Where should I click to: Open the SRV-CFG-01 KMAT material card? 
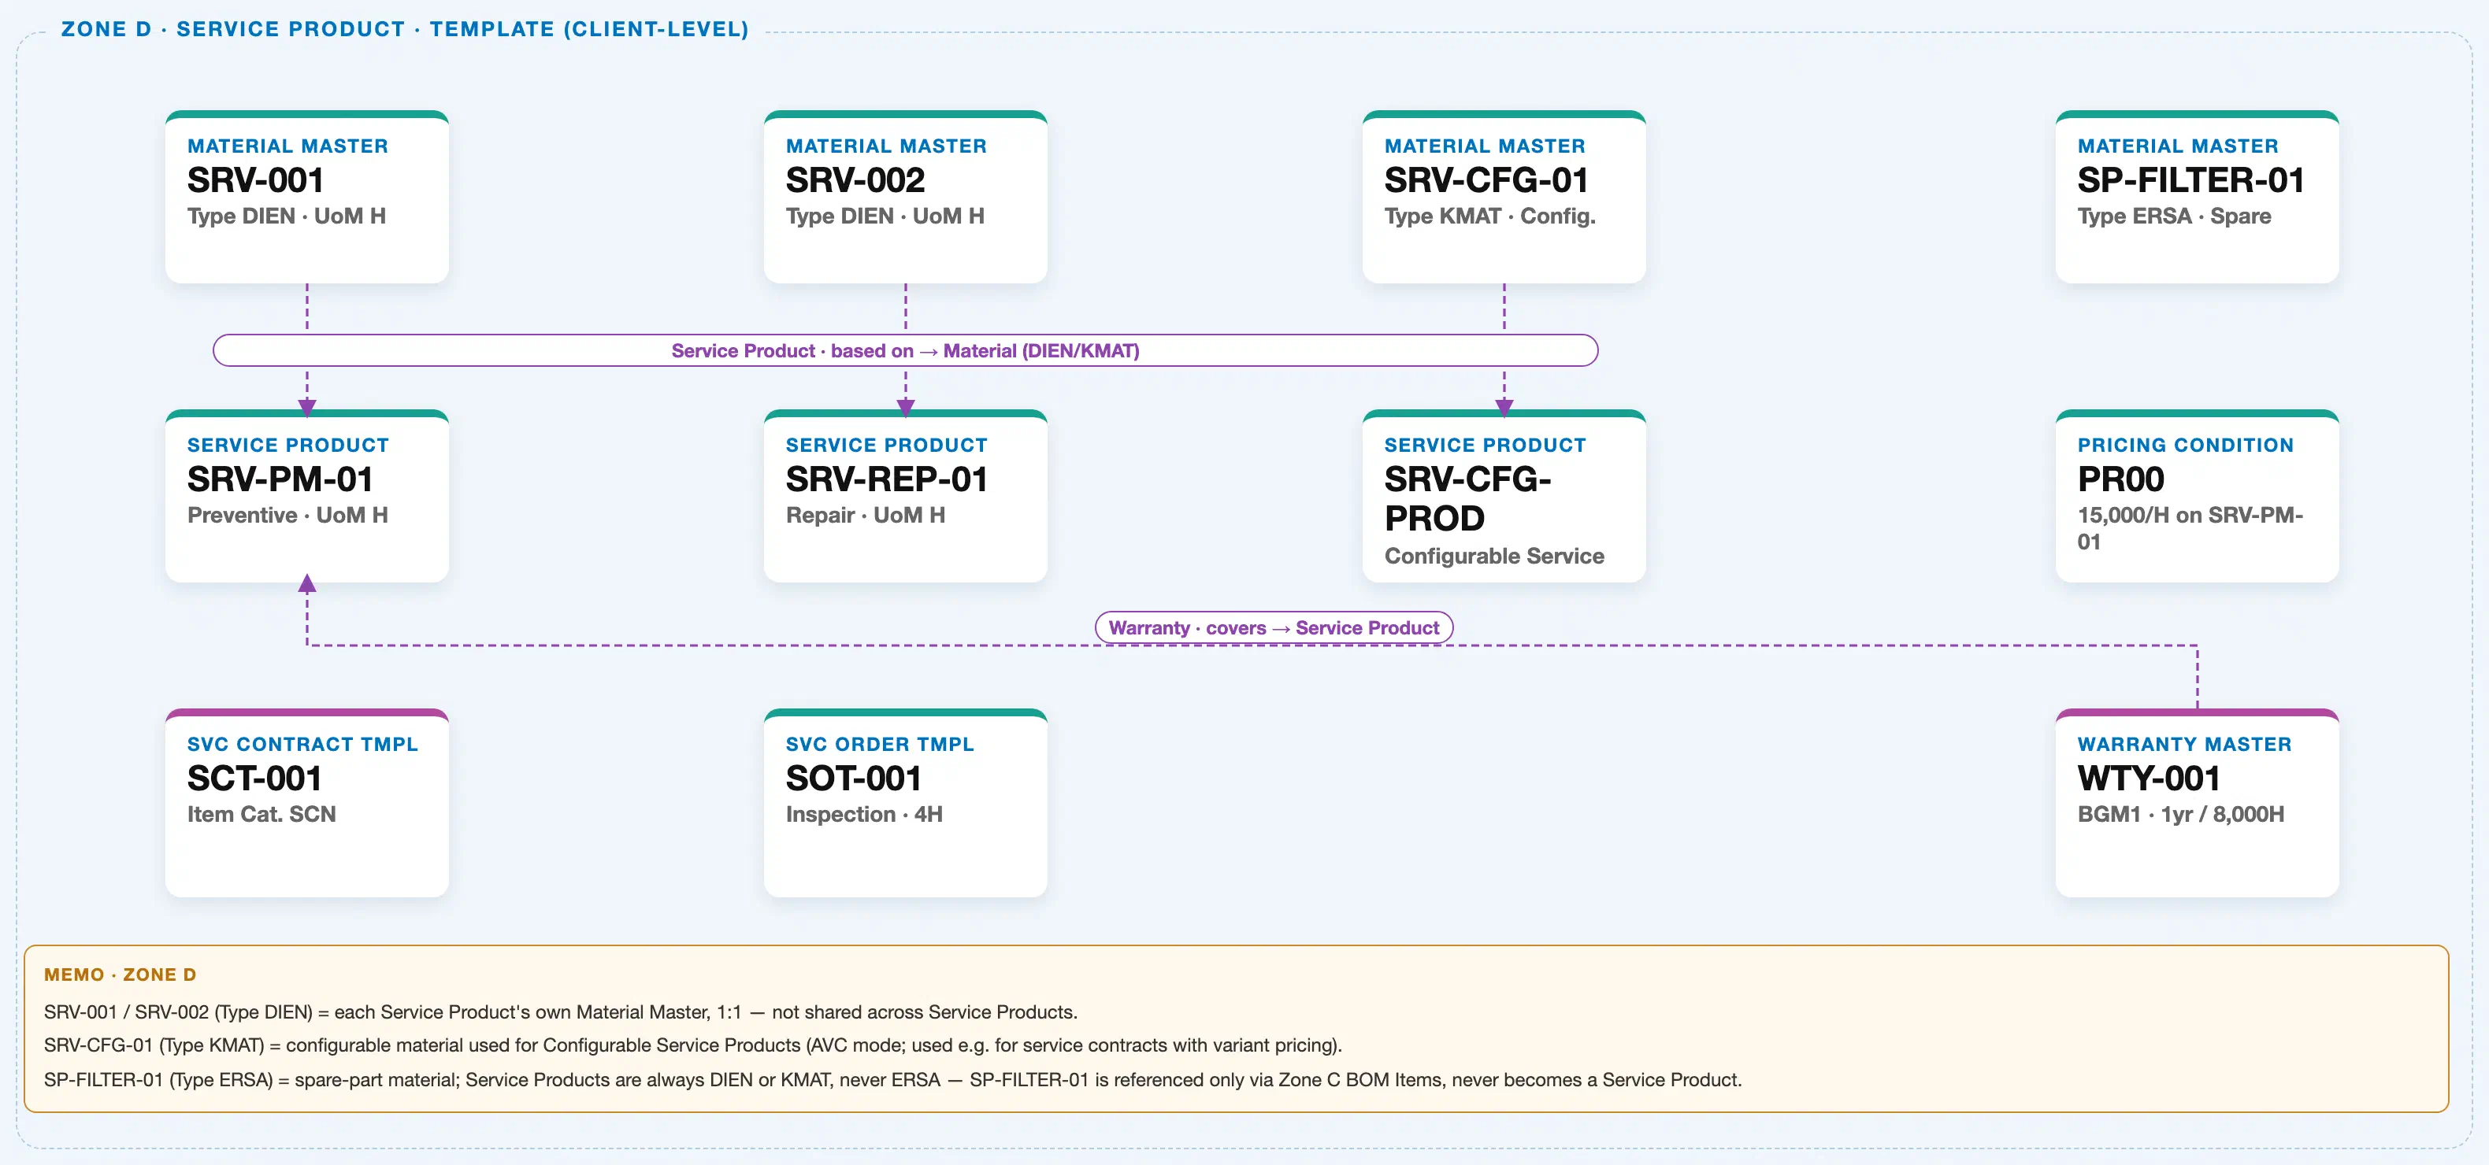pos(1504,197)
